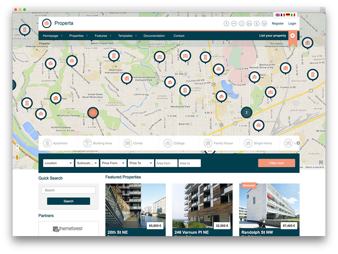Click the Register link
Viewport: 338px width, 254px height.
coord(277,24)
